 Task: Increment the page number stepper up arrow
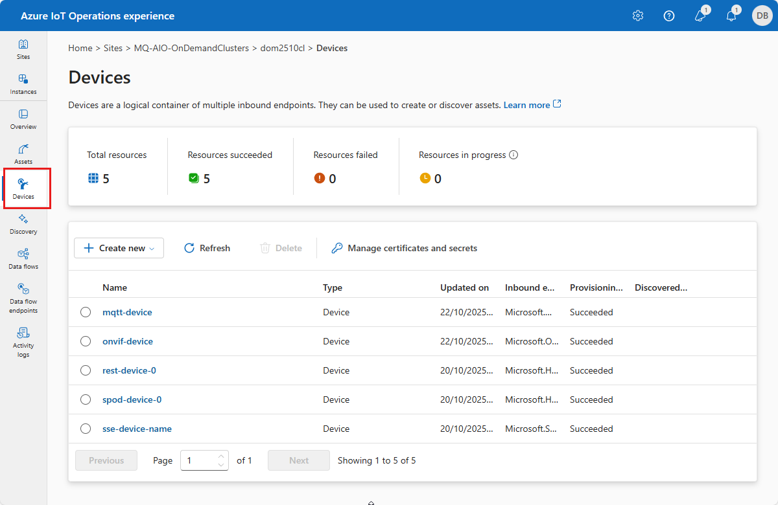click(x=221, y=456)
